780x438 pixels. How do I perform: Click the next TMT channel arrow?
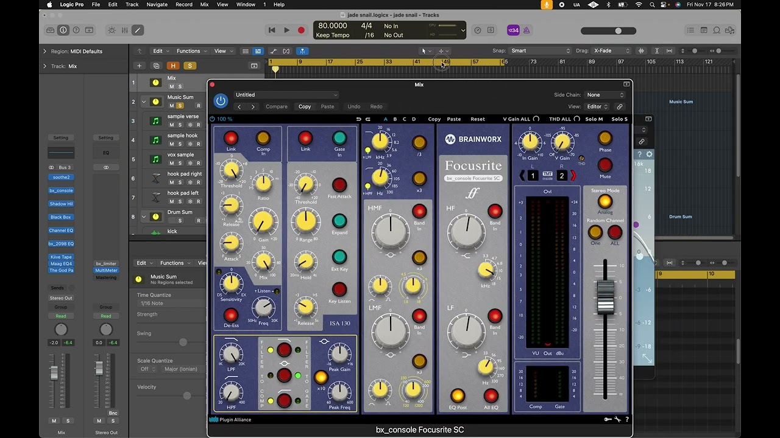(x=573, y=176)
